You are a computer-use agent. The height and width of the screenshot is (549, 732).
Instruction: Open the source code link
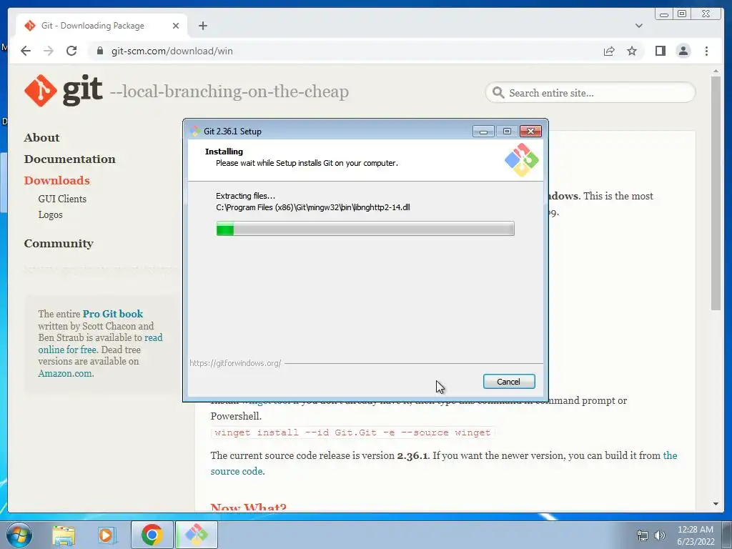tap(237, 471)
